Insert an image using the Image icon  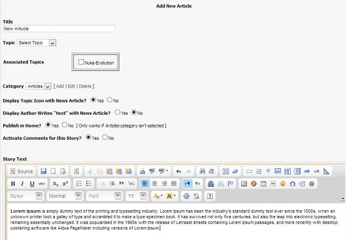tap(244, 183)
